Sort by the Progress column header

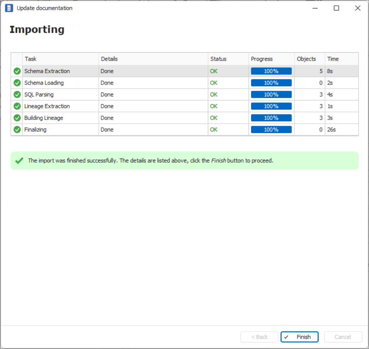tap(271, 59)
